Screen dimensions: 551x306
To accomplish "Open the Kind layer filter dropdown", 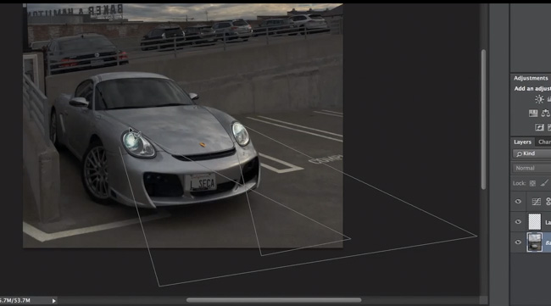I will point(532,153).
